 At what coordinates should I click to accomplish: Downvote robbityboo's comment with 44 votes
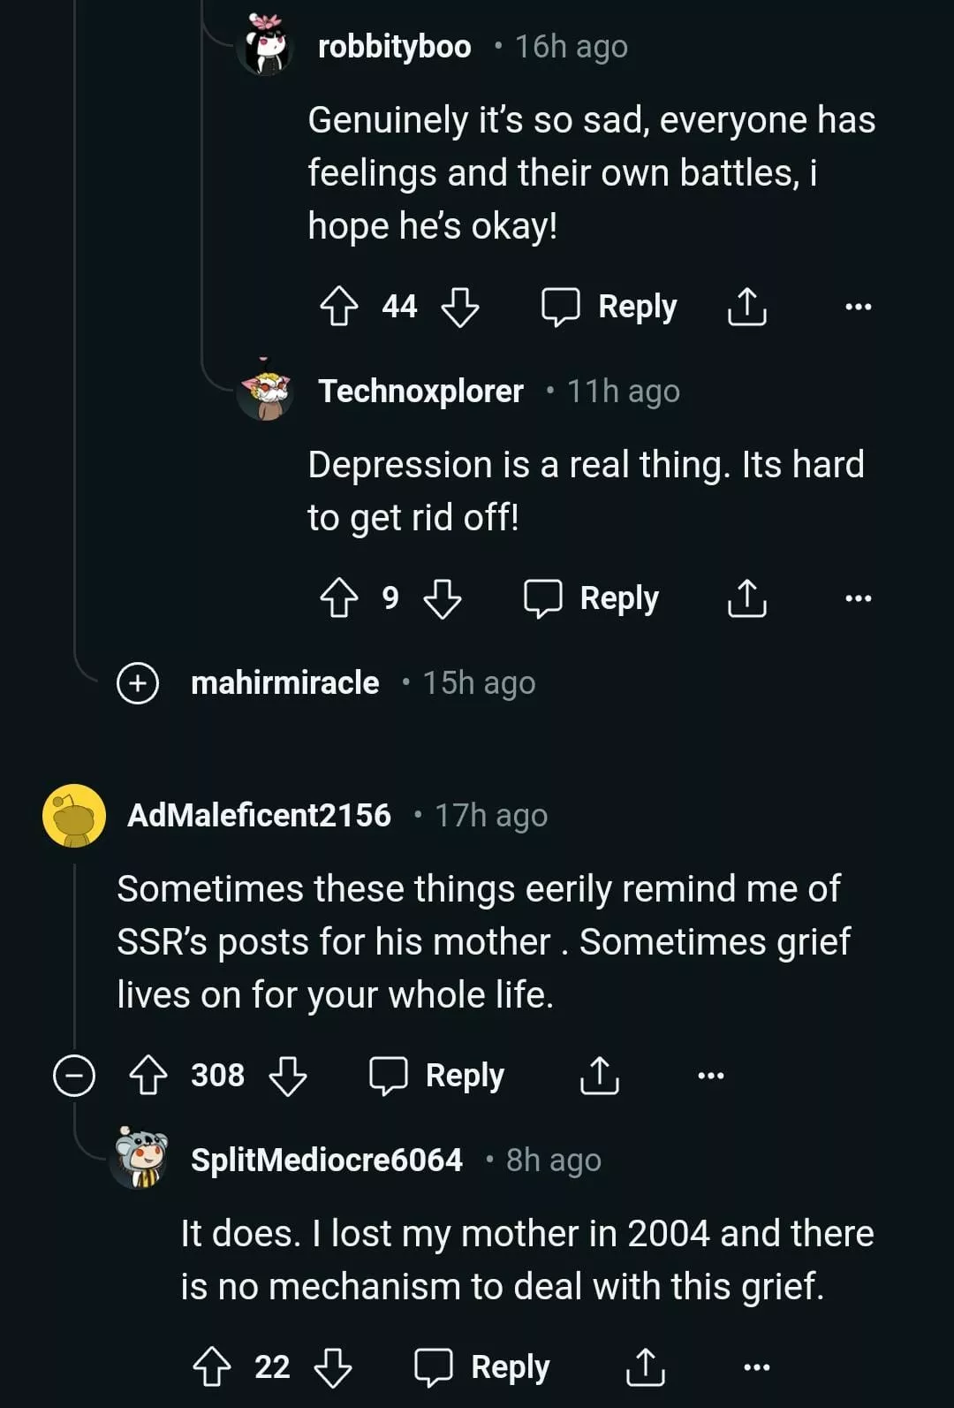click(x=459, y=307)
